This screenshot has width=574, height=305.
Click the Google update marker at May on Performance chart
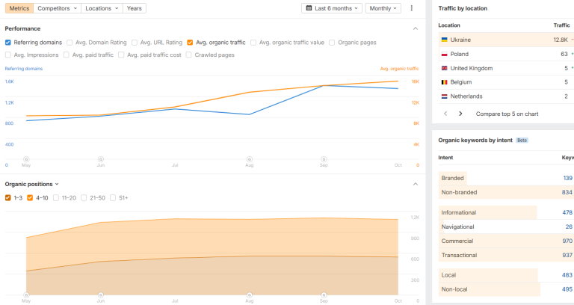click(x=26, y=159)
